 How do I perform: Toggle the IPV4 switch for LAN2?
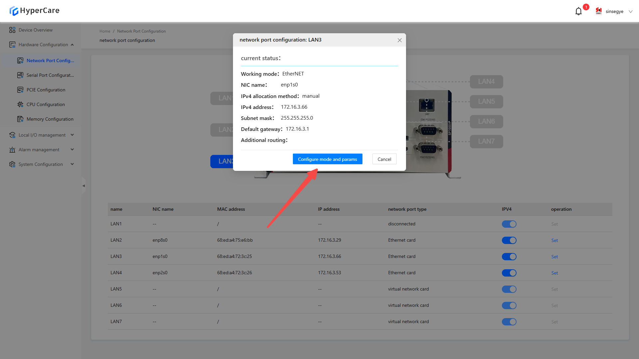509,240
